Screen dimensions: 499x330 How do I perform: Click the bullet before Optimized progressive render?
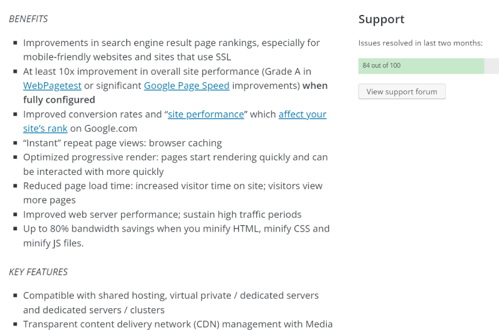pos(15,158)
